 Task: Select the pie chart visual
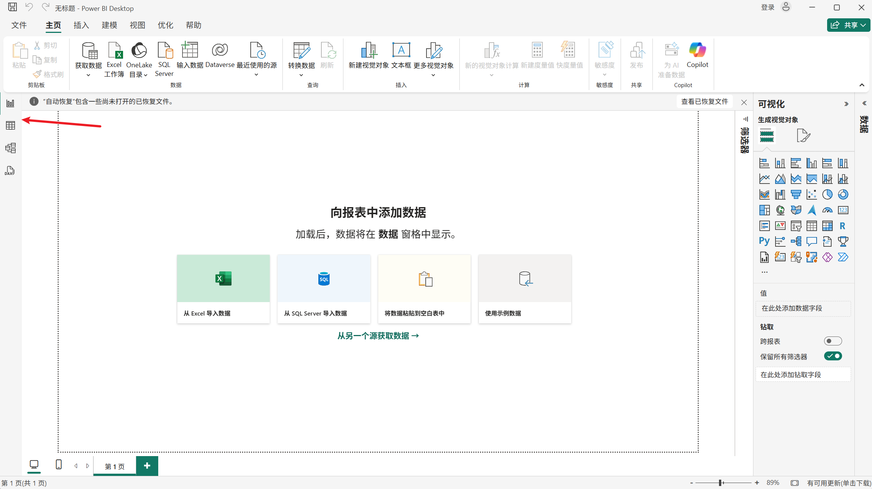point(827,194)
